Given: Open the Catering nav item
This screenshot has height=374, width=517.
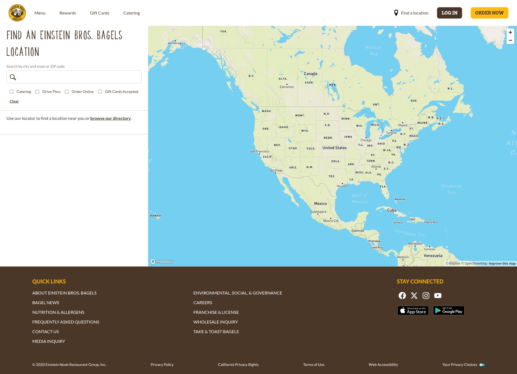Looking at the screenshot, I should pyautogui.click(x=131, y=13).
